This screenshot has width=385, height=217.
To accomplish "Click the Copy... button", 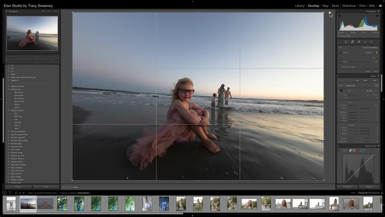I will [x=18, y=187].
